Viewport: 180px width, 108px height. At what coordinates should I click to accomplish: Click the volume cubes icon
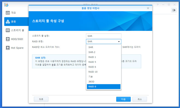(x=8, y=22)
